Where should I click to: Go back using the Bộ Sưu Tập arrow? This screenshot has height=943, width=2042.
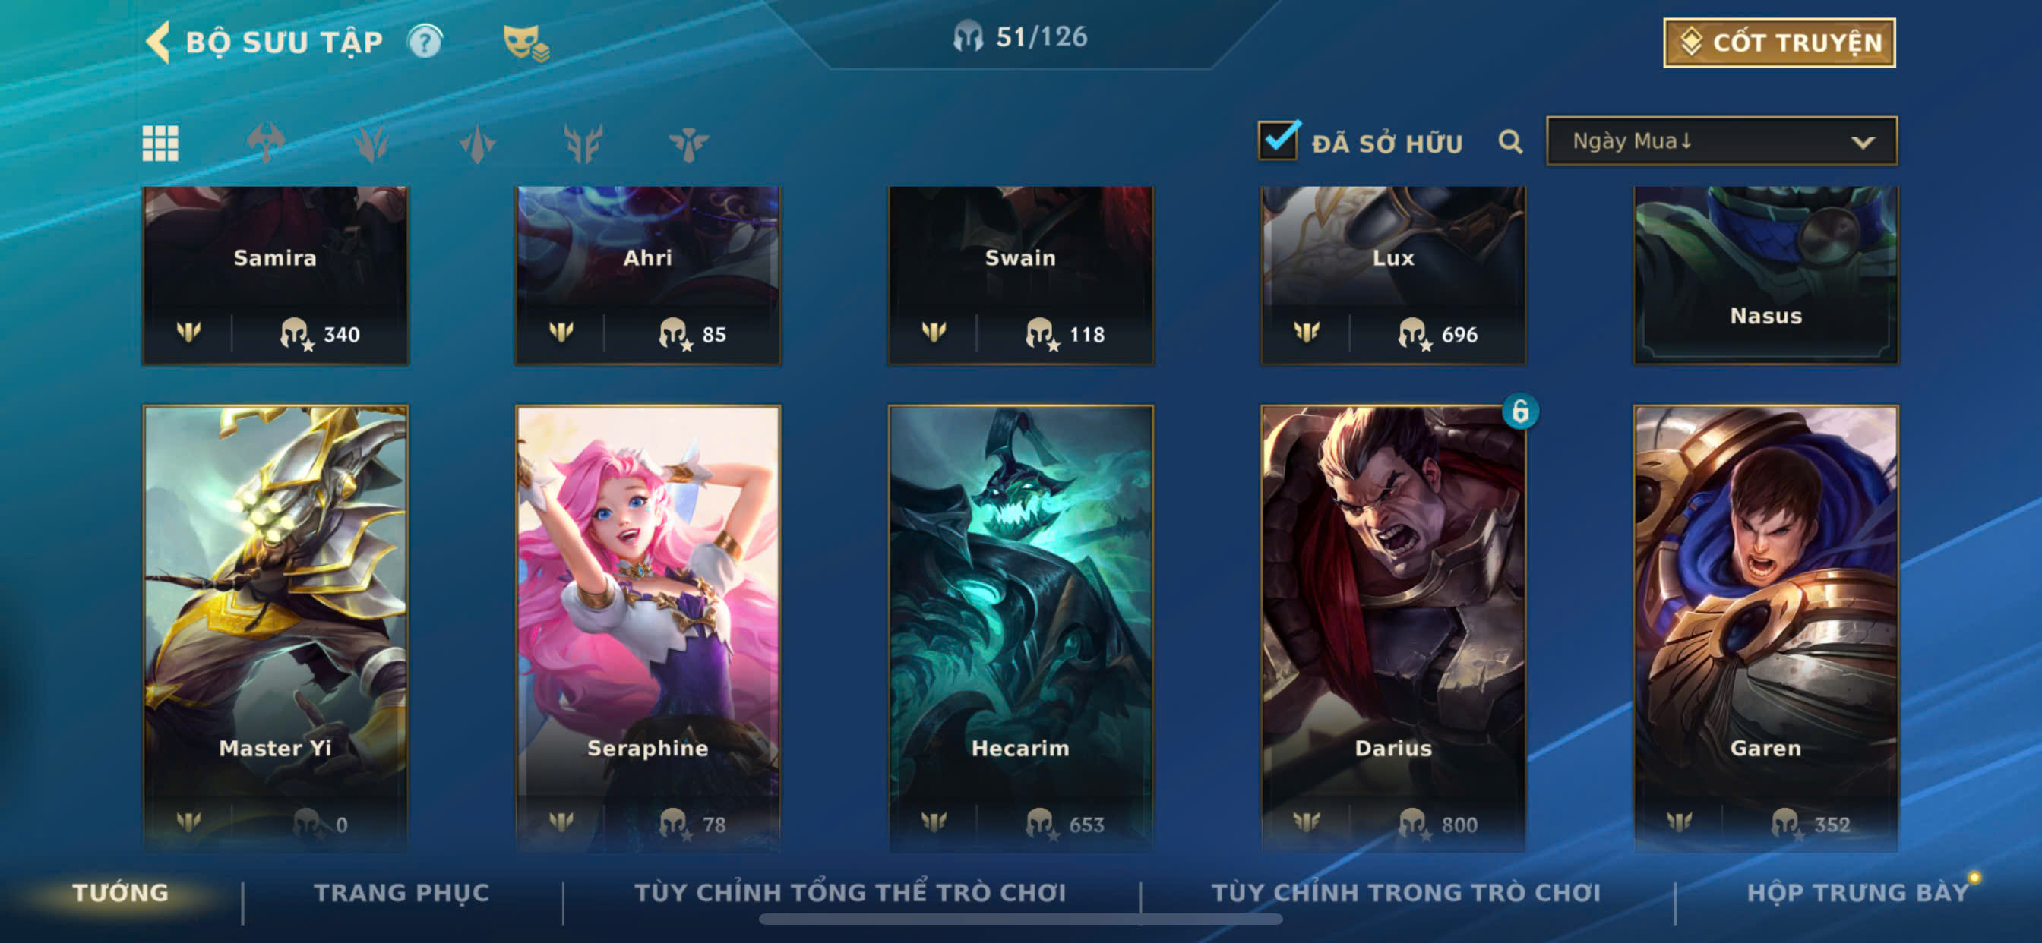pyautogui.click(x=158, y=41)
